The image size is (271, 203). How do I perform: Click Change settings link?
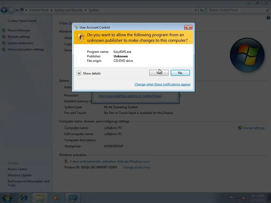click(253, 128)
